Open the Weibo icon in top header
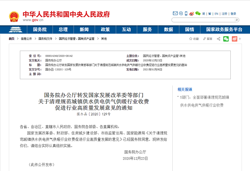This screenshot has width=250, height=171. 191,13
